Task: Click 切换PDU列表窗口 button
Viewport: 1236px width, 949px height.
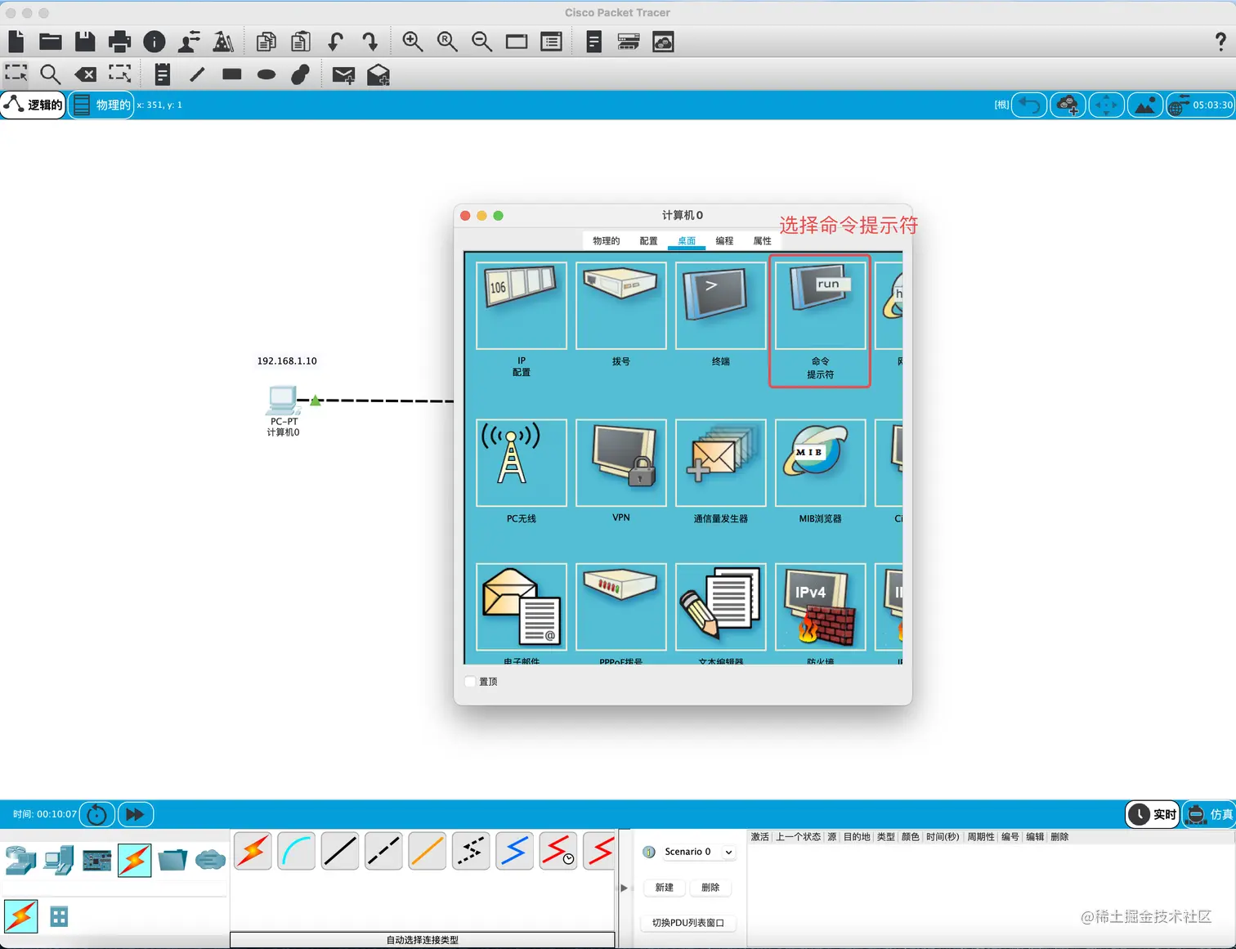Action: point(688,923)
